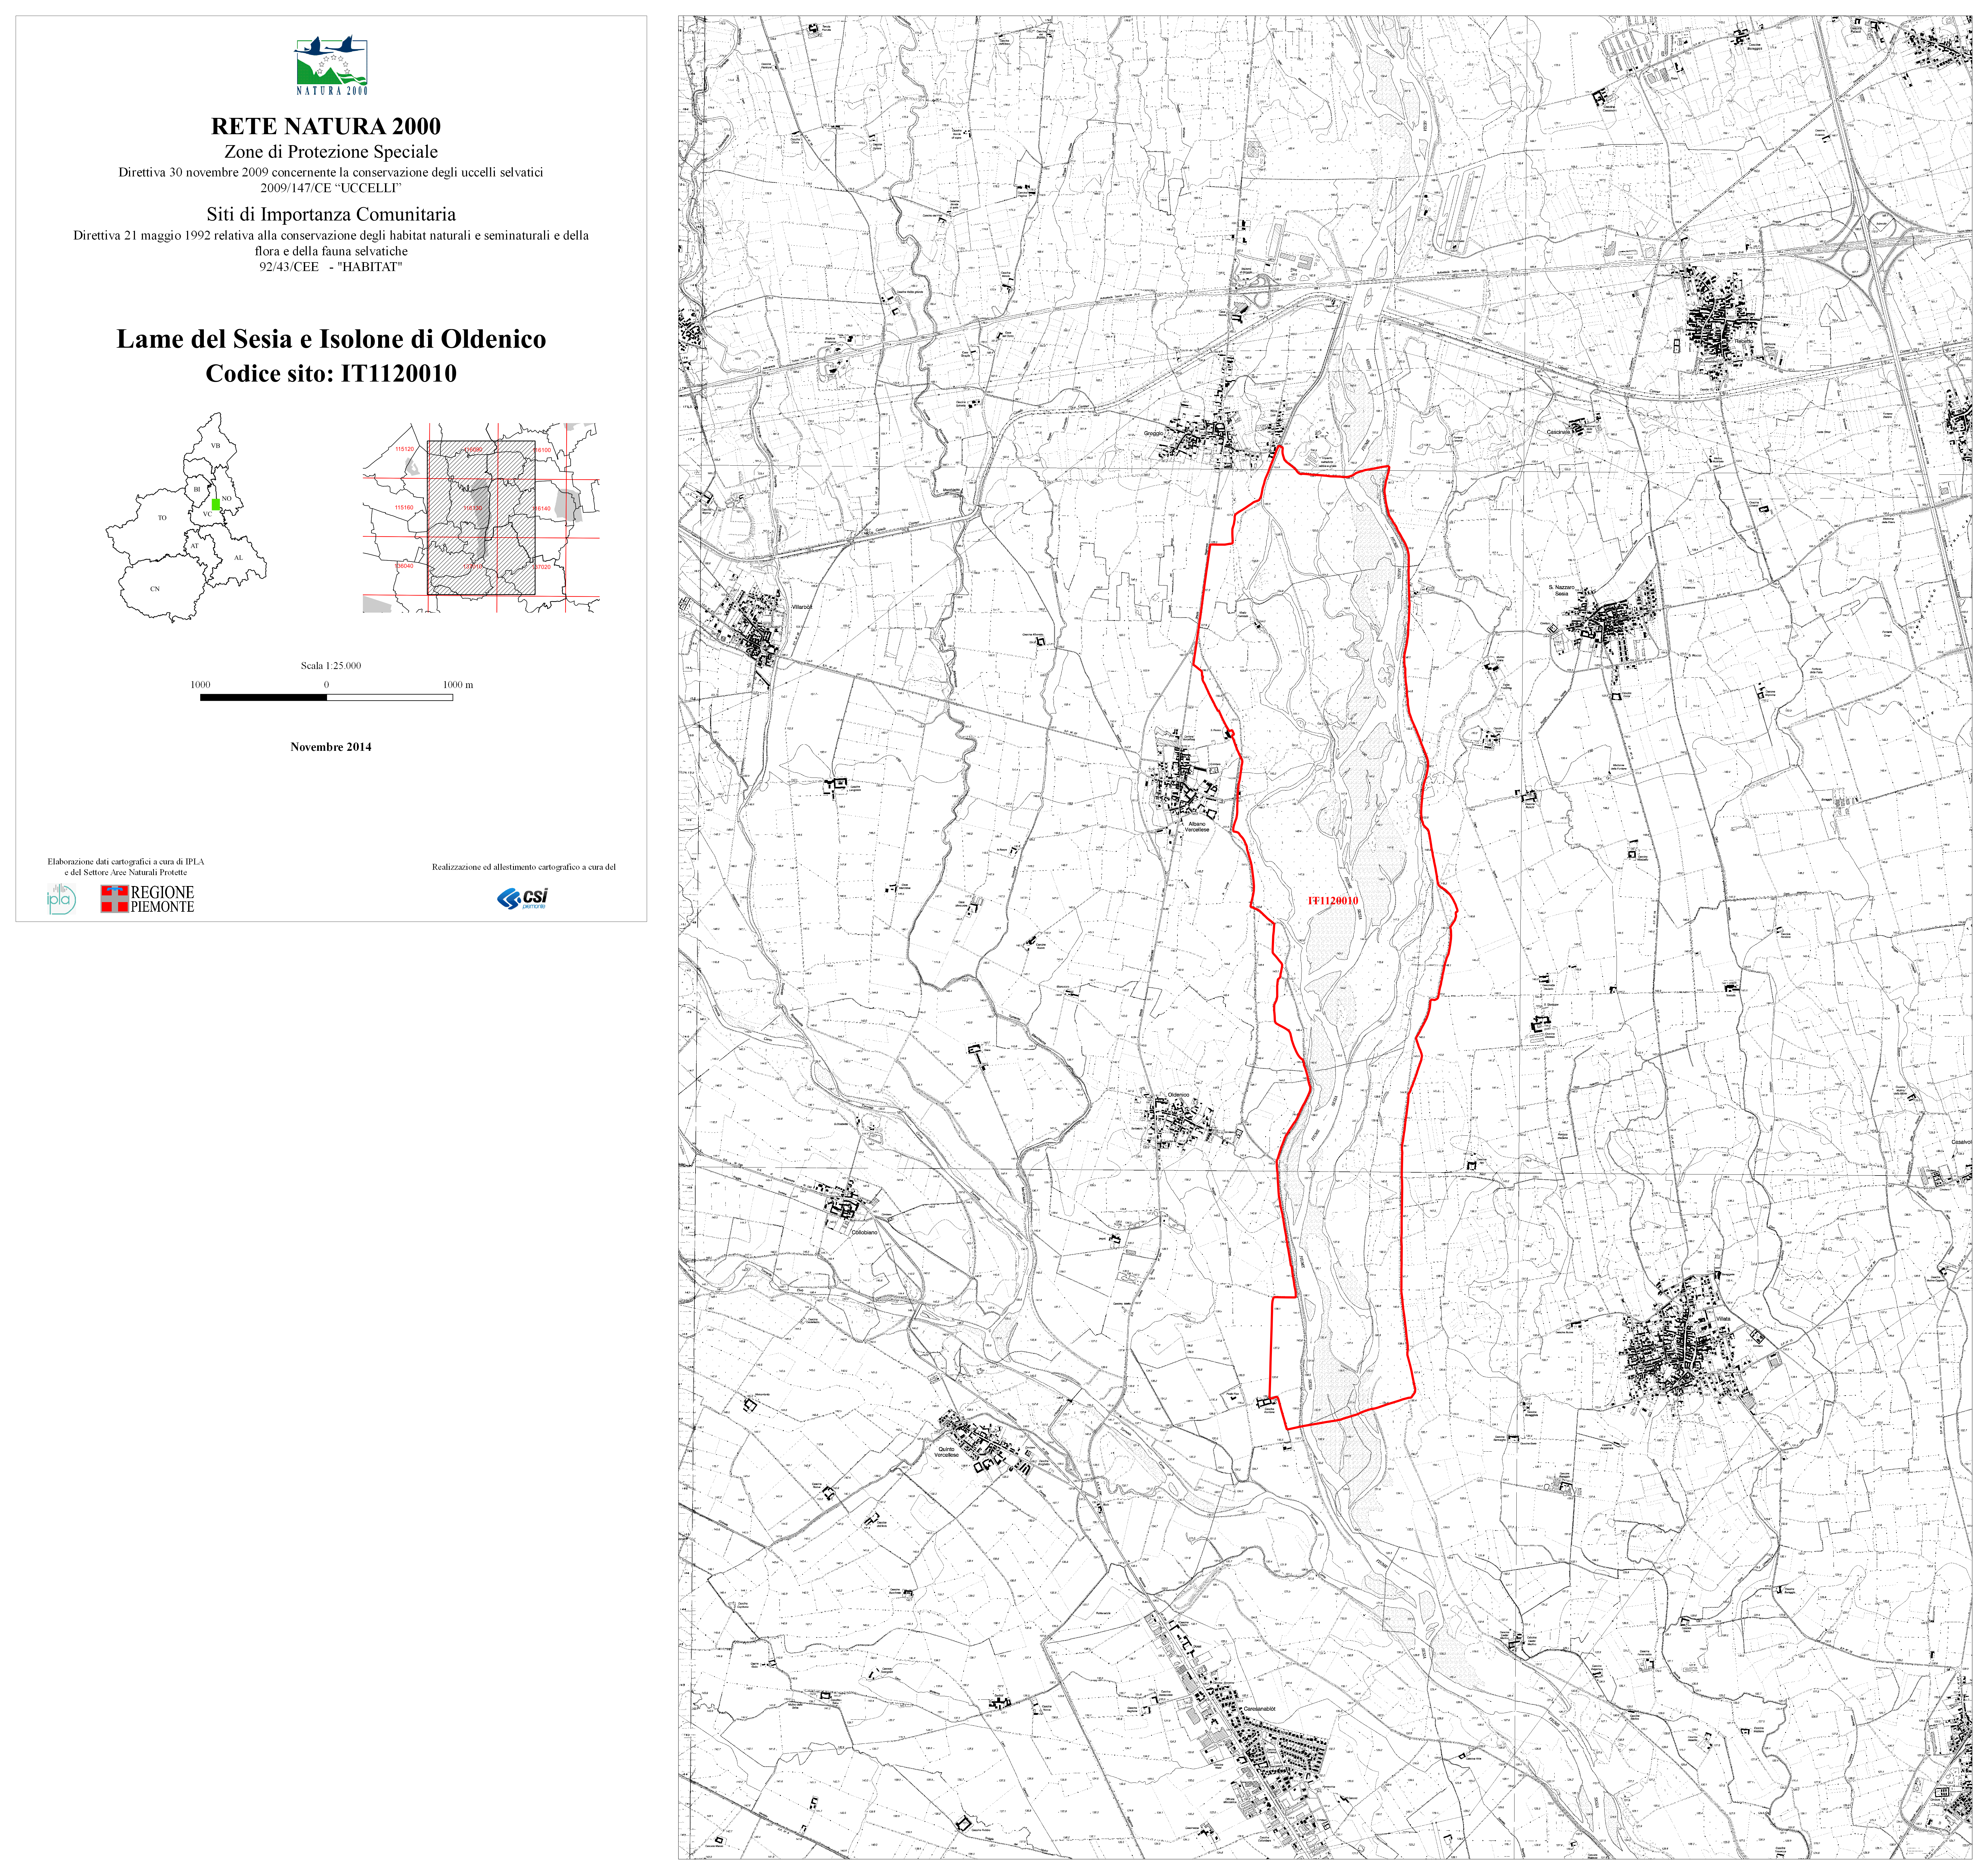Click "Codice sito: IT1120010" text
1988x1875 pixels.
click(x=331, y=373)
